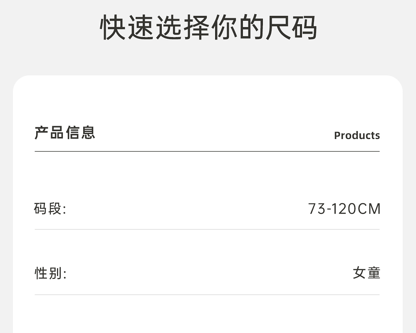The height and width of the screenshot is (333, 416).
Task: Select the 码段: field label
Action: click(x=50, y=208)
